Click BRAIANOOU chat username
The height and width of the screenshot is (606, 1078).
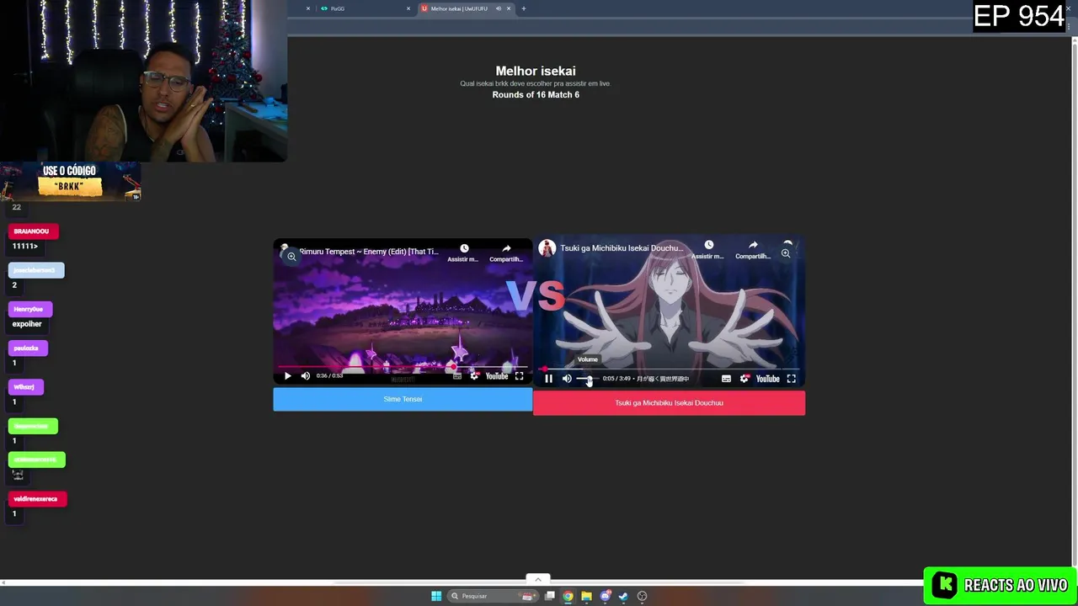point(32,231)
